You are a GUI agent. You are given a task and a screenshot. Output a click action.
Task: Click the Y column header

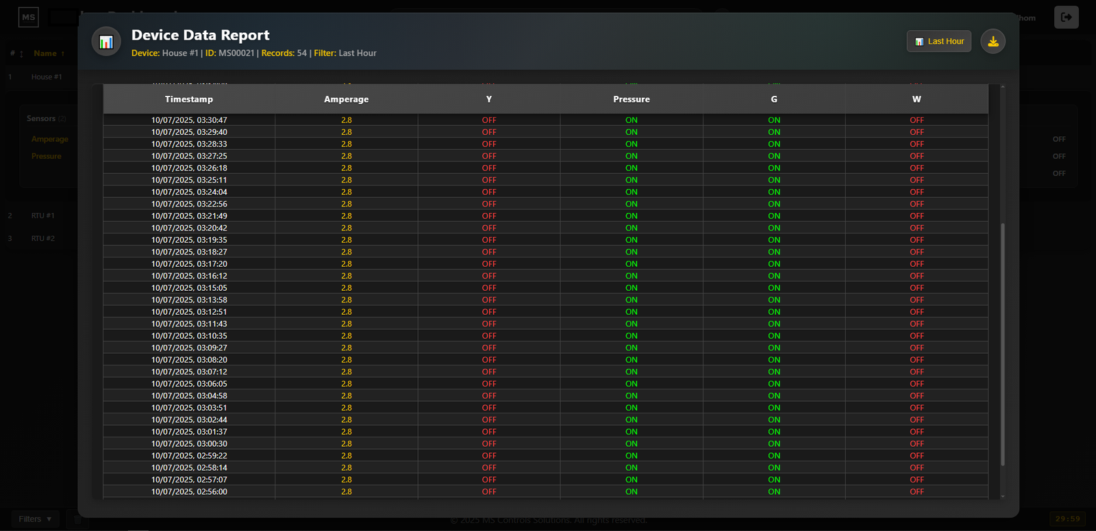489,99
